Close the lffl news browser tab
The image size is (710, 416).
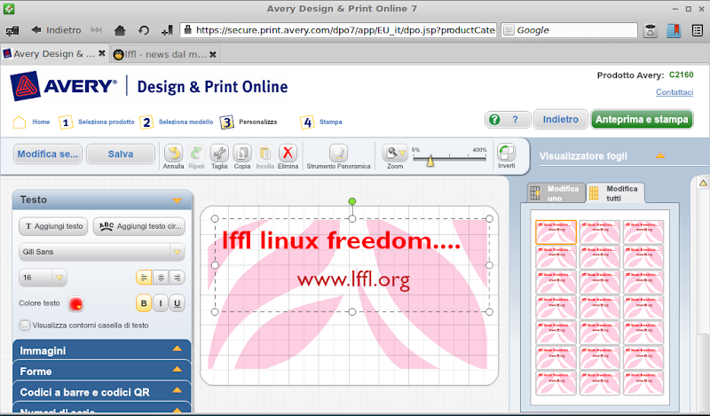(213, 54)
